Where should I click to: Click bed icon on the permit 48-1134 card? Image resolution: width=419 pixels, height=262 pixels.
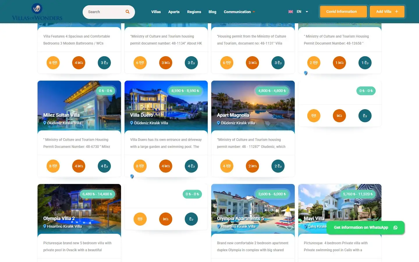166,63
